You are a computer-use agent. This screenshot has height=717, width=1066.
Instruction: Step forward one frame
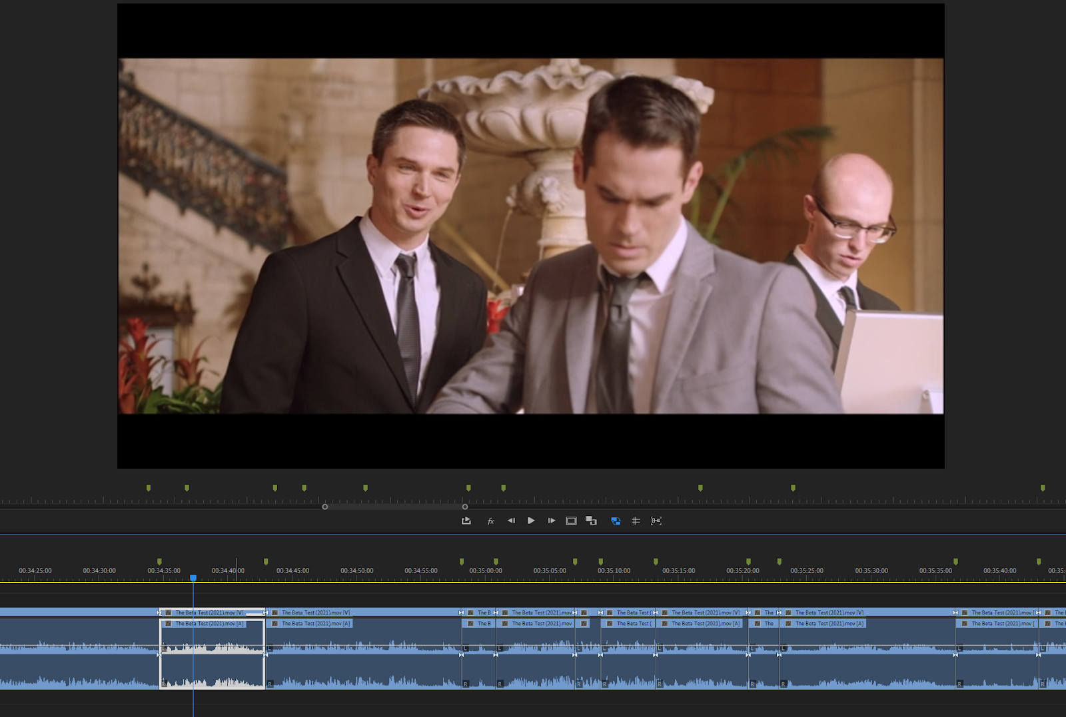[x=552, y=521]
